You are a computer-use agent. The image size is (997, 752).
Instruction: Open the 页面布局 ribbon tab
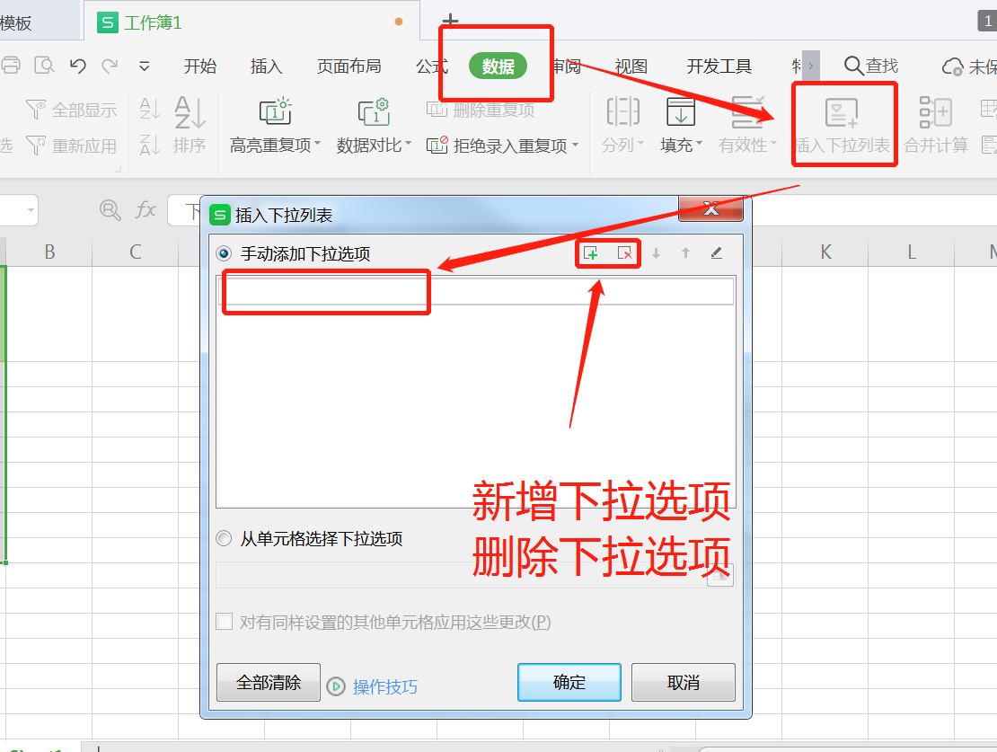tap(349, 66)
